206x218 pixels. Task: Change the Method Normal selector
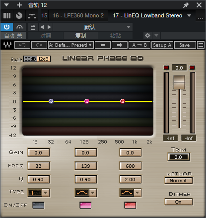tap(179, 180)
